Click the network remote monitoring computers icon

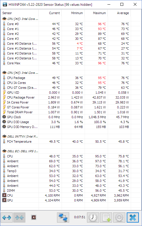click(63, 217)
